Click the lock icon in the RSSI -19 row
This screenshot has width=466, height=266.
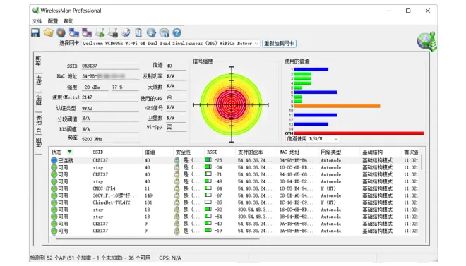point(177,231)
